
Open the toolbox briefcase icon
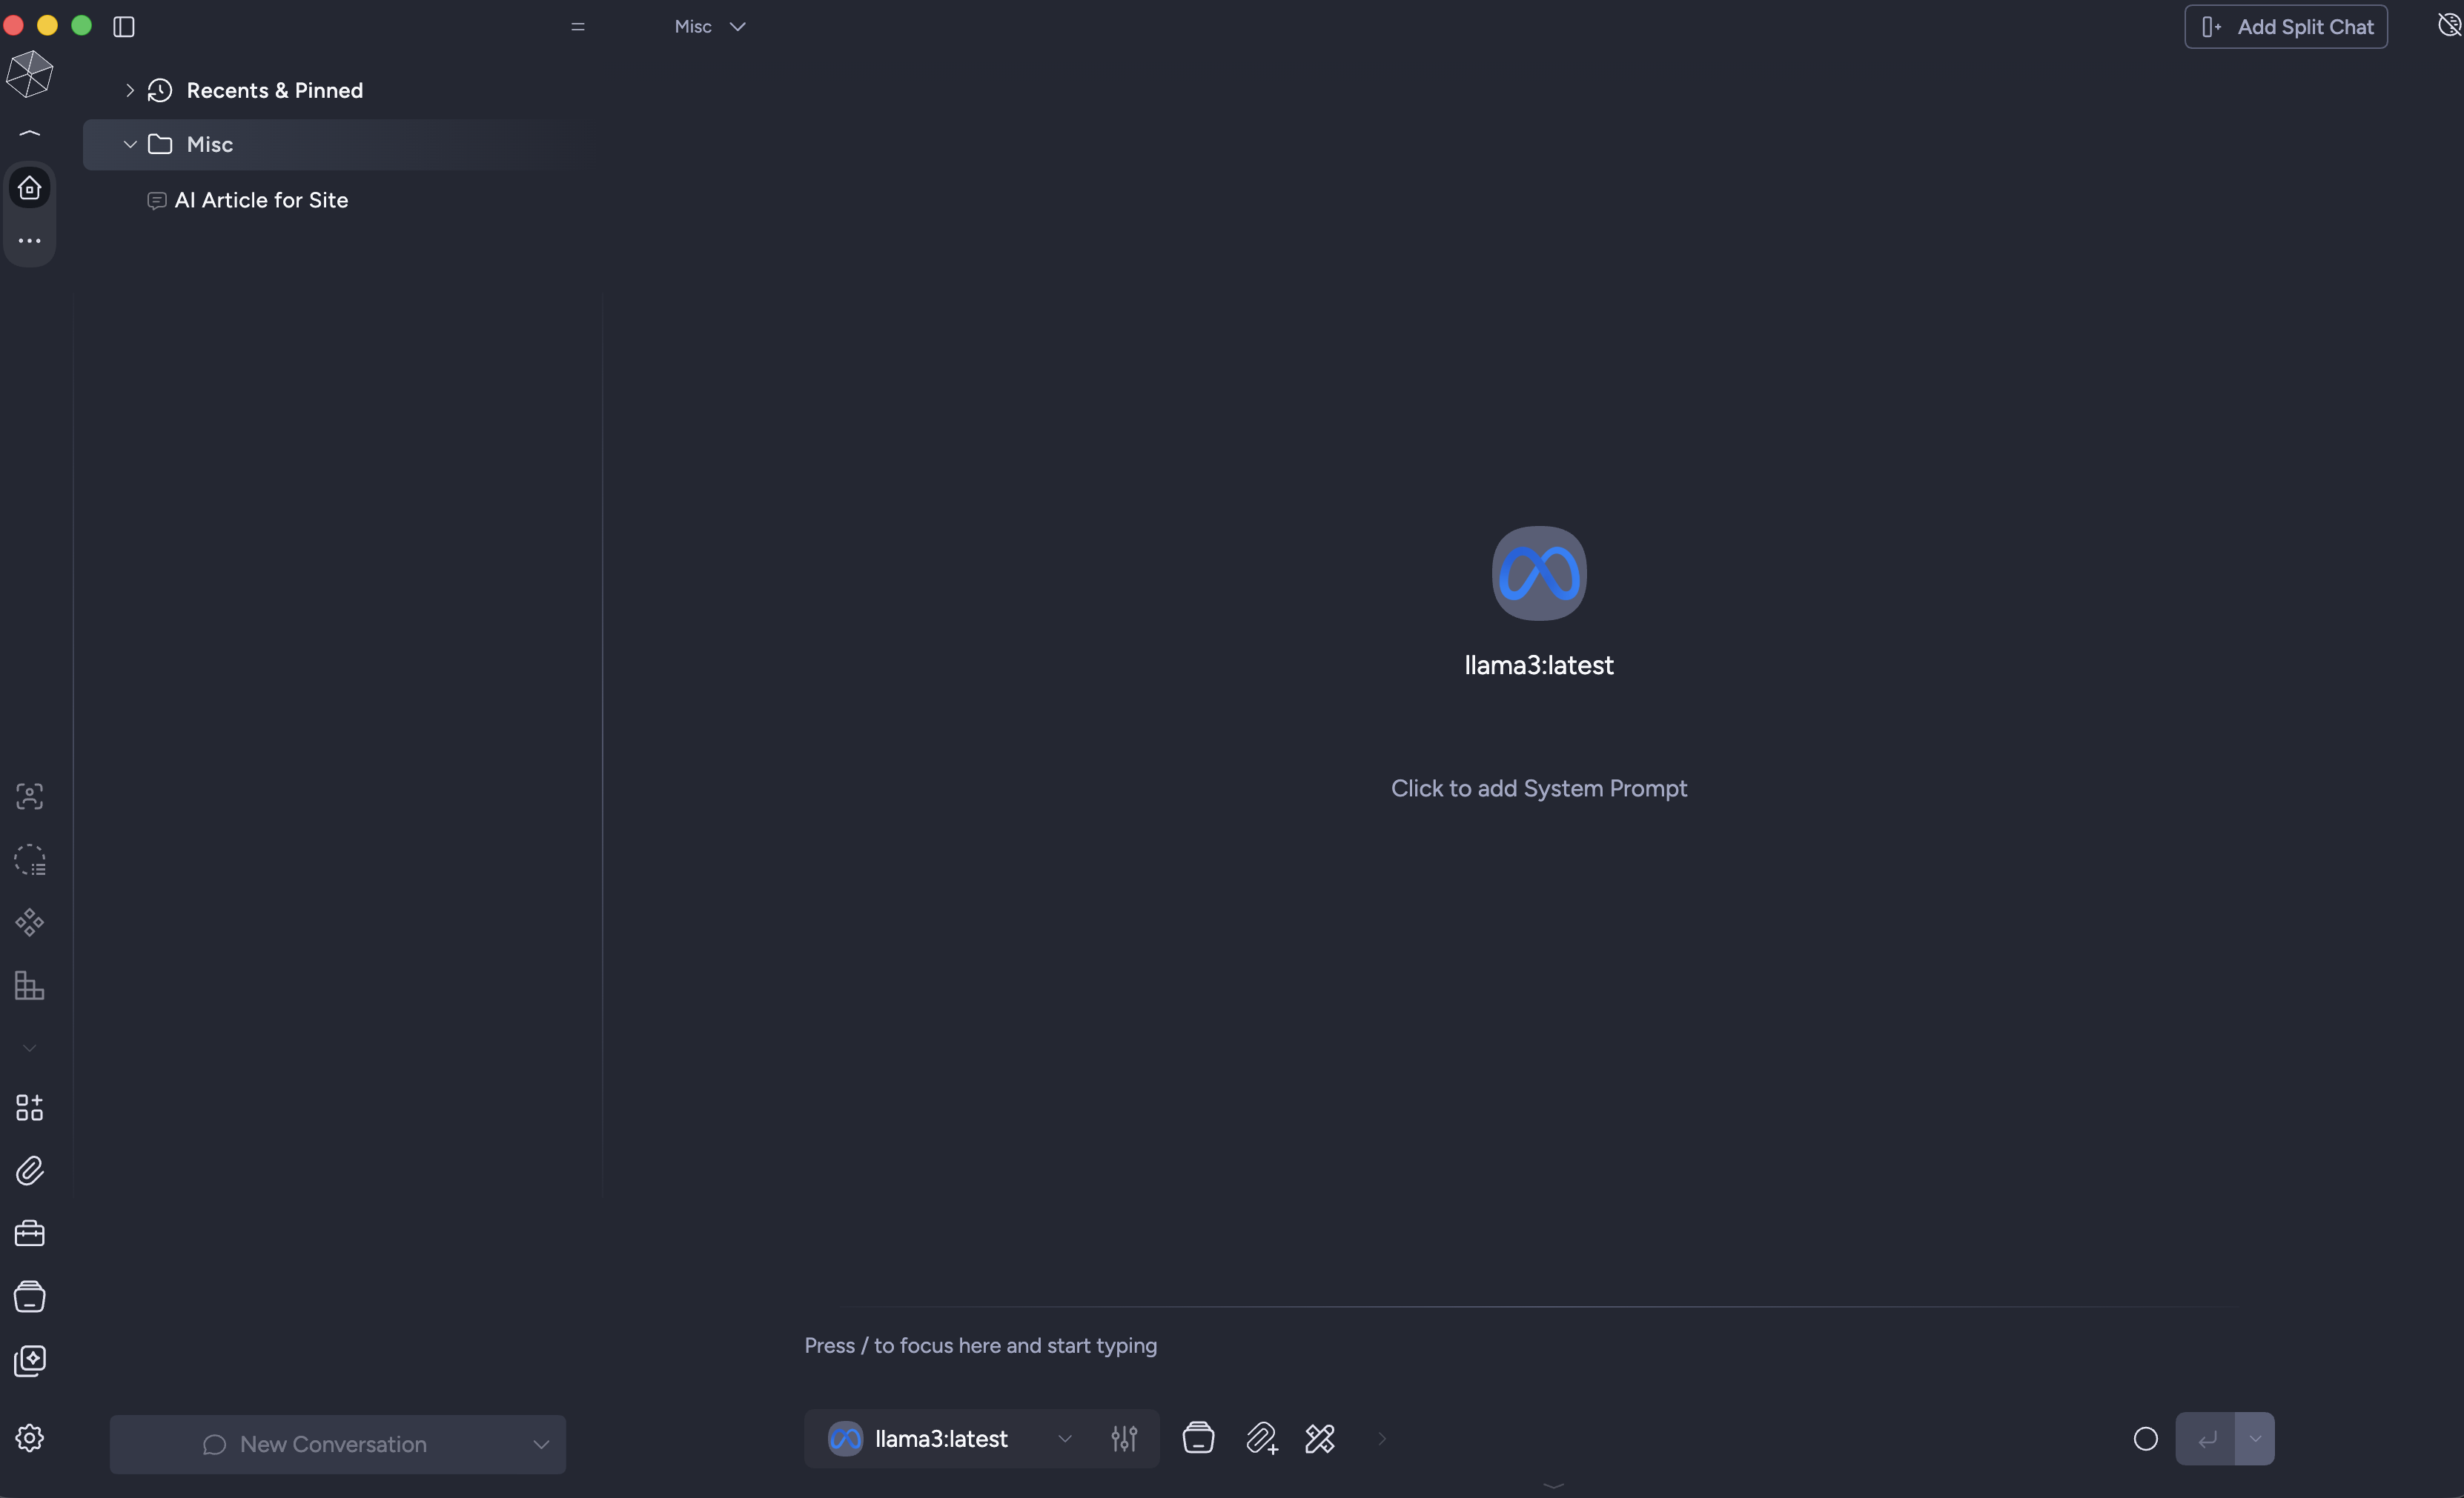click(30, 1234)
